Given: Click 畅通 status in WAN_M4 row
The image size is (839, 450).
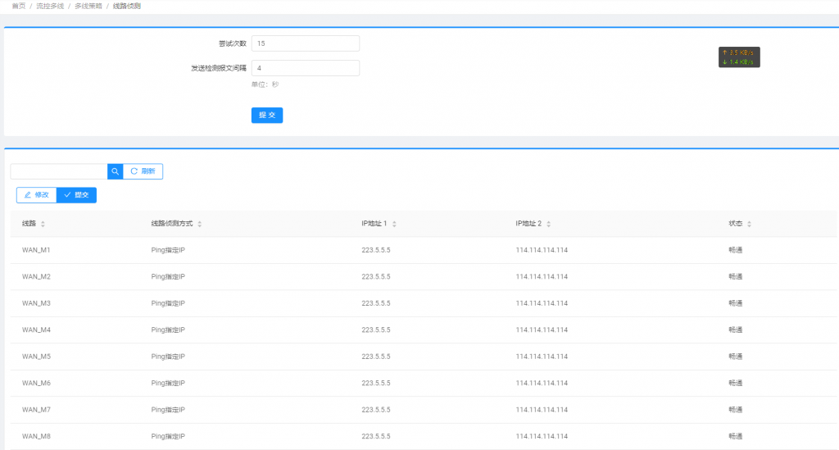Looking at the screenshot, I should [735, 330].
